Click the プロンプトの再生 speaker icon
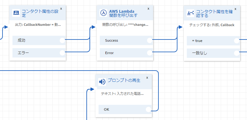The image size is (247, 120). 102,82
